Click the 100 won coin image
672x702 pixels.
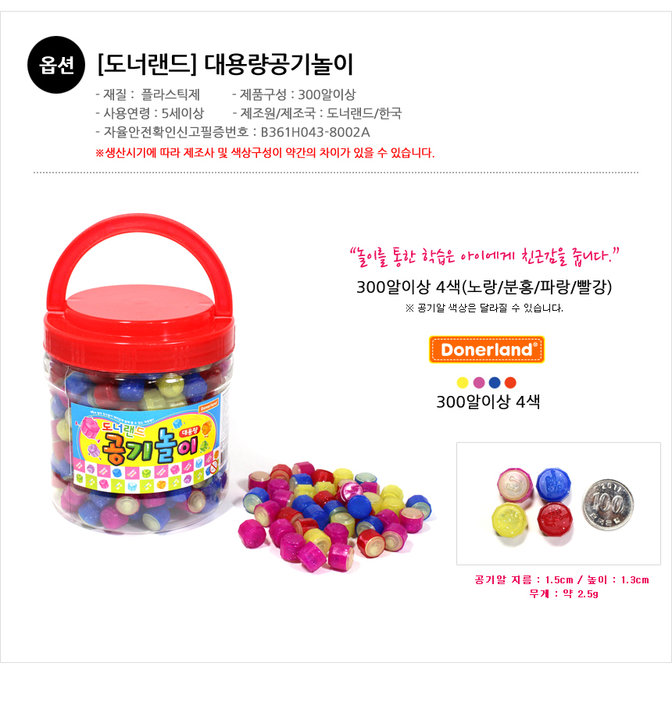[x=608, y=504]
